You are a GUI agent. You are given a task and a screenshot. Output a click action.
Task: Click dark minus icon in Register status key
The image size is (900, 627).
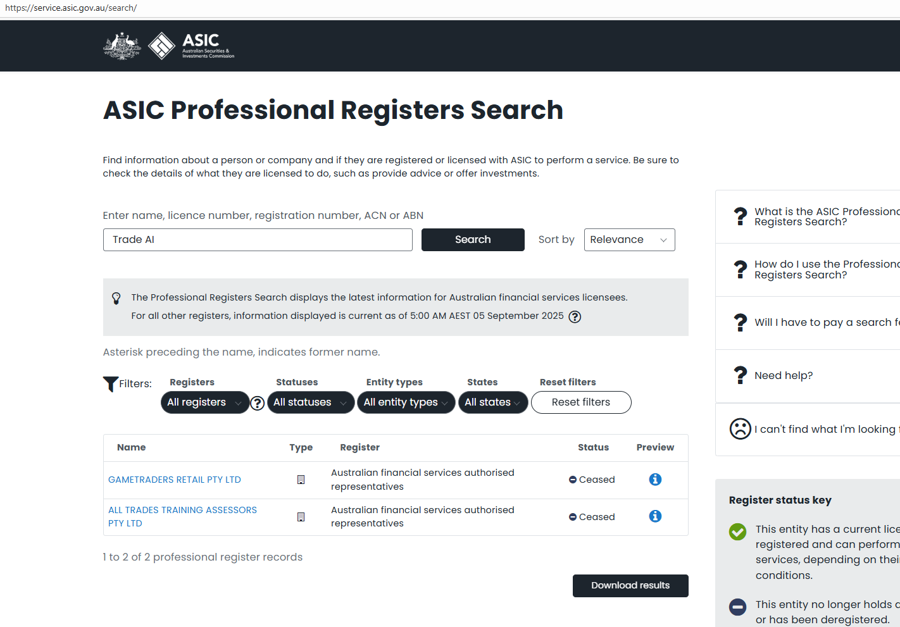(x=738, y=607)
